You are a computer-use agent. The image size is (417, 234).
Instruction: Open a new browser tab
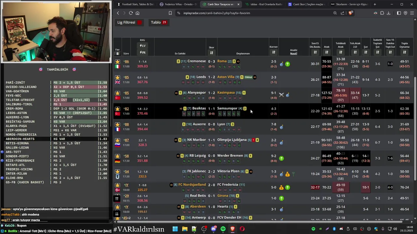tap(375, 4)
